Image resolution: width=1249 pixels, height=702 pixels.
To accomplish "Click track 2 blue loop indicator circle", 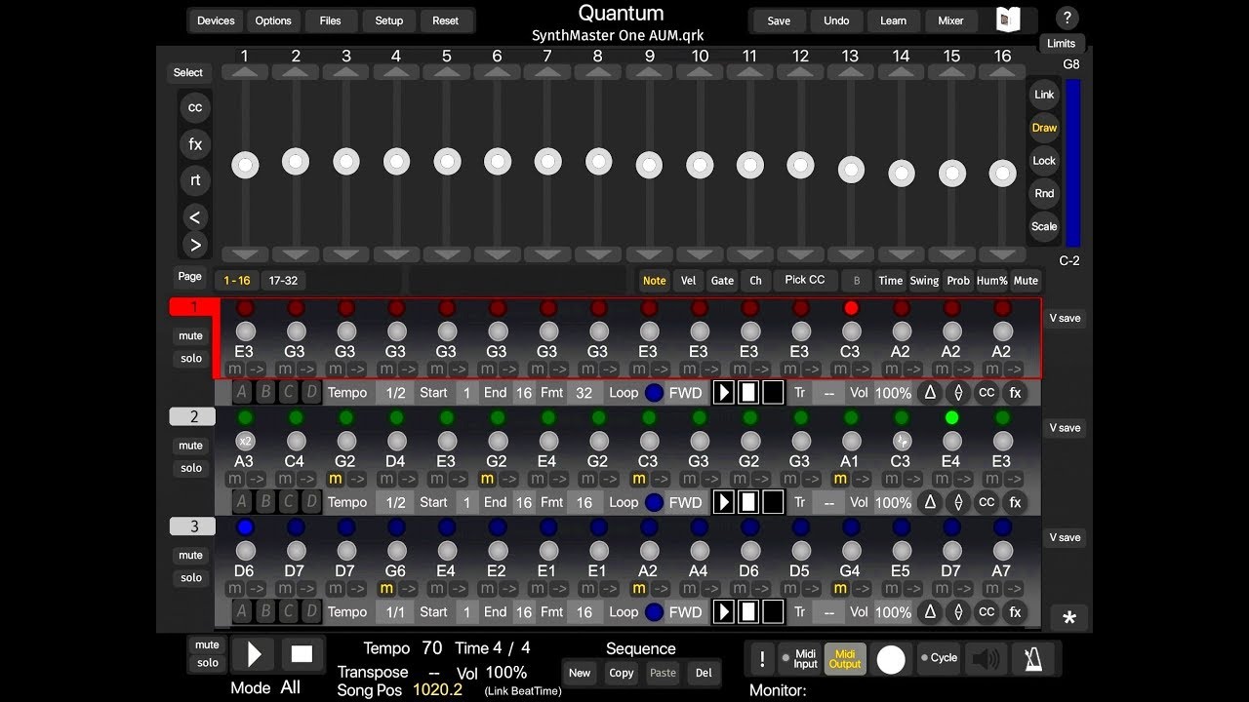I will (x=654, y=502).
